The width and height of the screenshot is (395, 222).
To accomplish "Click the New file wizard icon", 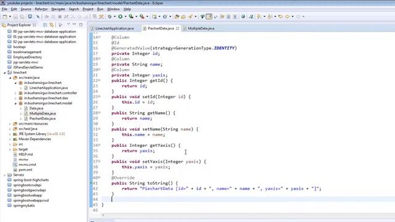I will tap(5, 17).
